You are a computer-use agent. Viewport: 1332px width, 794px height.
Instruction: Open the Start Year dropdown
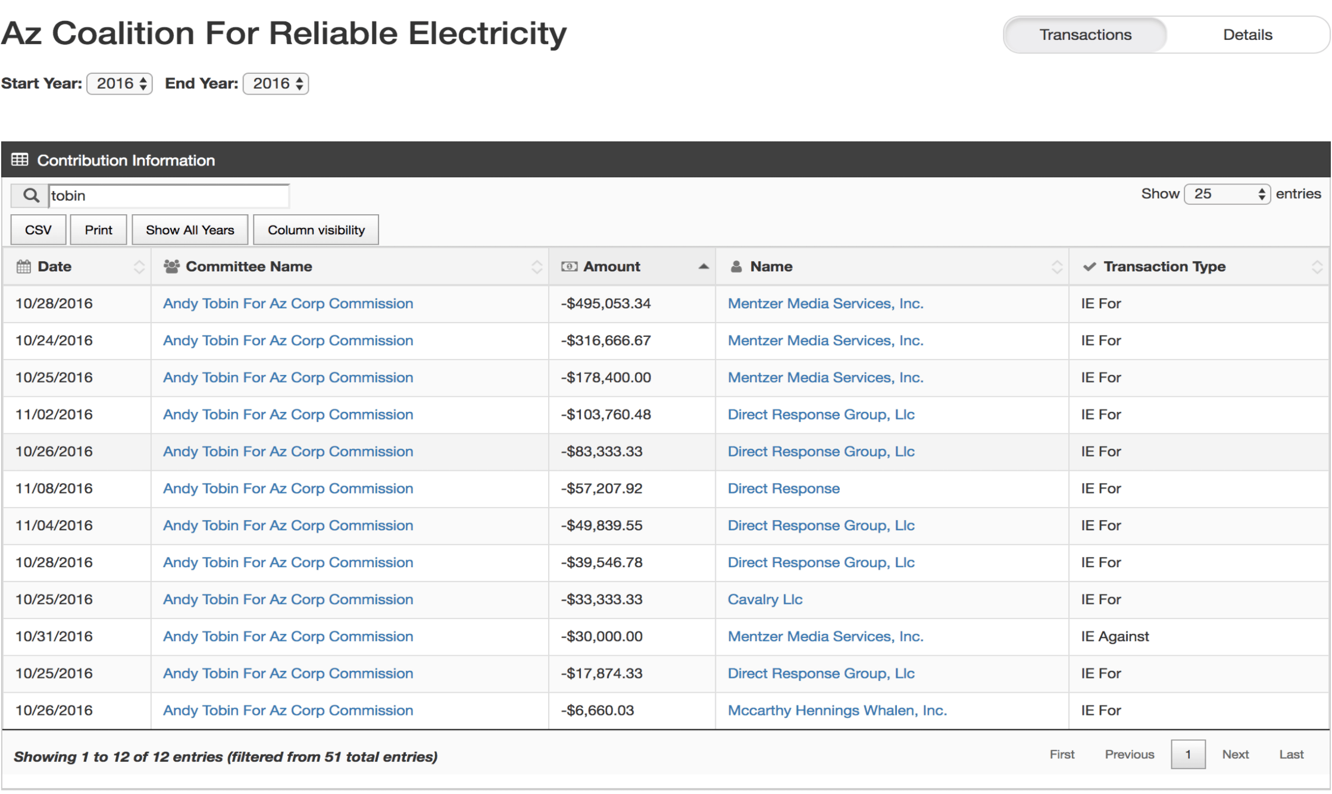[x=120, y=83]
